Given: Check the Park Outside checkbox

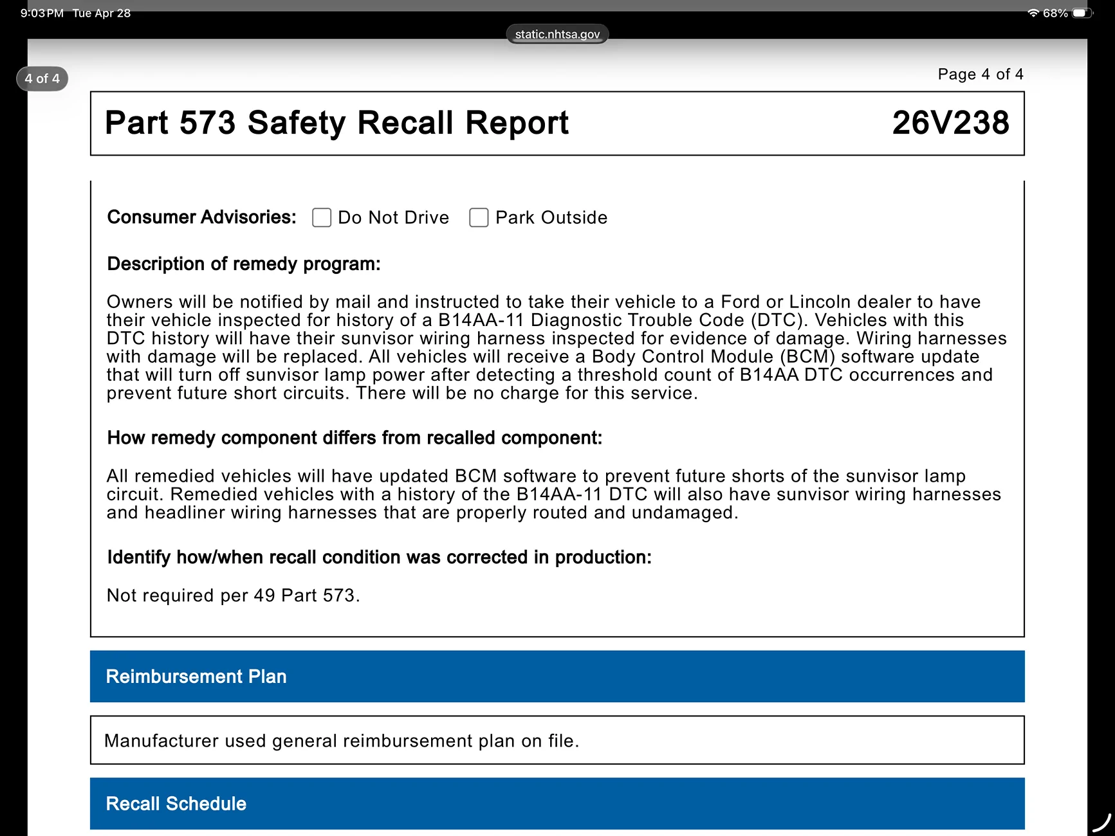Looking at the screenshot, I should [479, 217].
